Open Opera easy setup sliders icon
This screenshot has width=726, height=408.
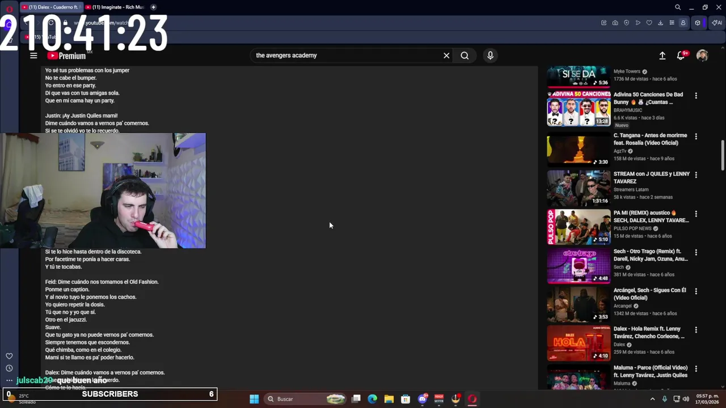672,23
